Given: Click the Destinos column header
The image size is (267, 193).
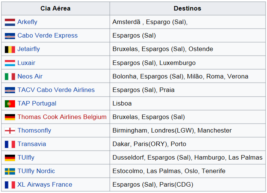Looking at the screenshot, I should tap(187, 8).
